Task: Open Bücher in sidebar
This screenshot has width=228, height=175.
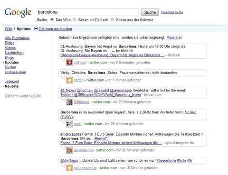Action: [10, 67]
